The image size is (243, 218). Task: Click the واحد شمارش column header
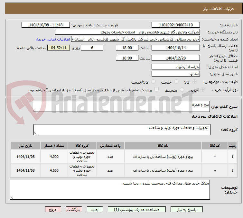110,146
